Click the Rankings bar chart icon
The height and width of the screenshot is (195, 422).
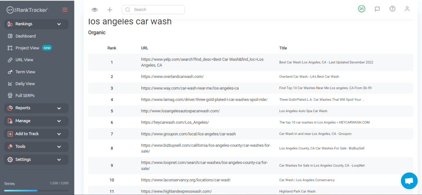tap(10, 24)
